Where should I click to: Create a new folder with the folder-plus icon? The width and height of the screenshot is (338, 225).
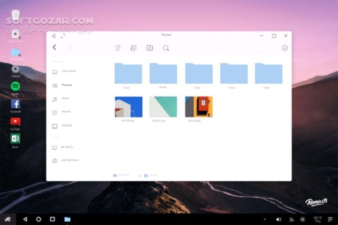point(150,48)
